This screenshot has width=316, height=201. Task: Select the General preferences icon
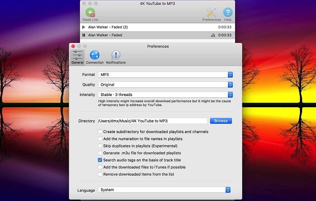(77, 55)
